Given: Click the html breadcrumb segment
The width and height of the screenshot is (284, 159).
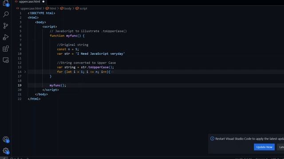Looking at the screenshot, I should [x=53, y=8].
